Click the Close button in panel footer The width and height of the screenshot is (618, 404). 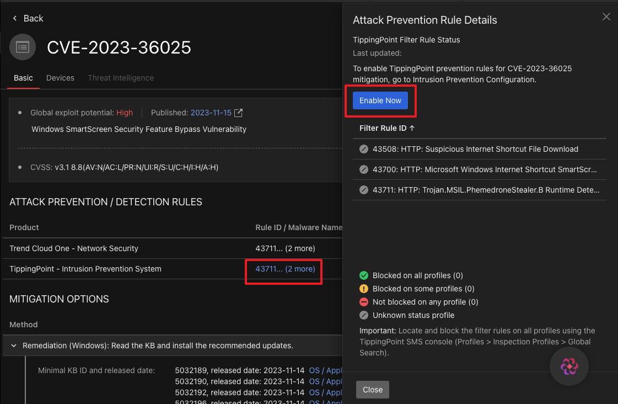point(373,390)
